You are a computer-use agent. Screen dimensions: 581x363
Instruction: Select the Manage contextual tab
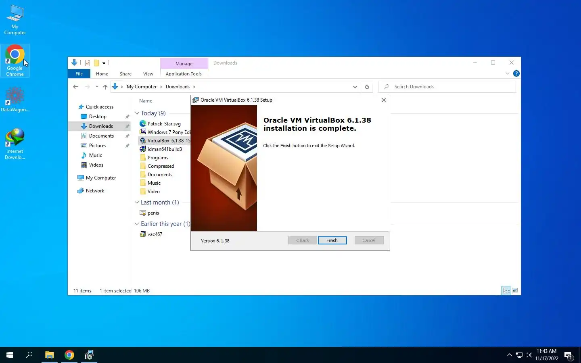click(184, 64)
